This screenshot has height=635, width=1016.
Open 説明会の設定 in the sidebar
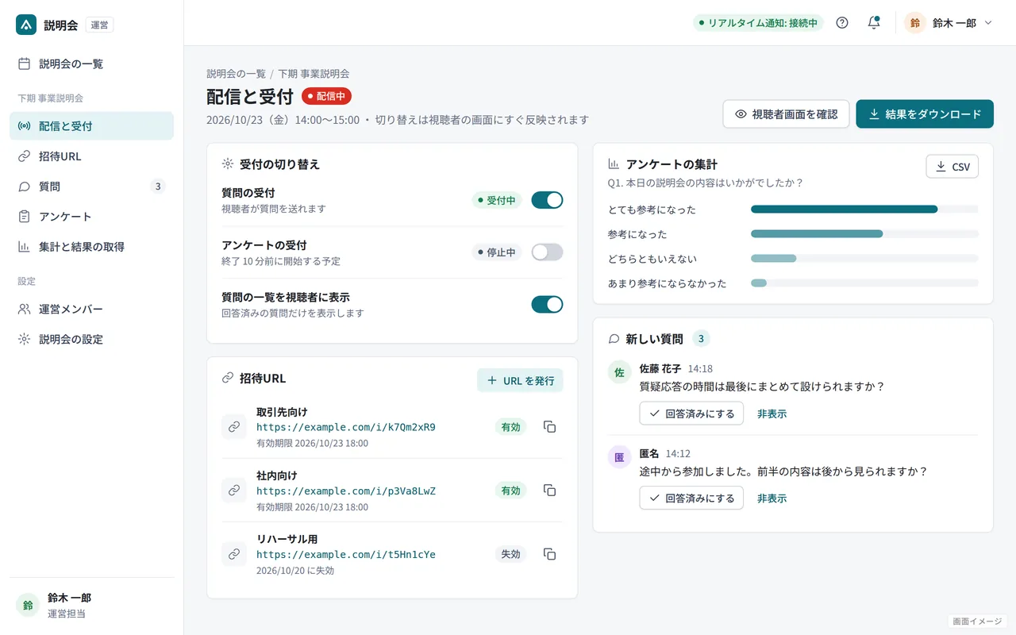[91, 339]
